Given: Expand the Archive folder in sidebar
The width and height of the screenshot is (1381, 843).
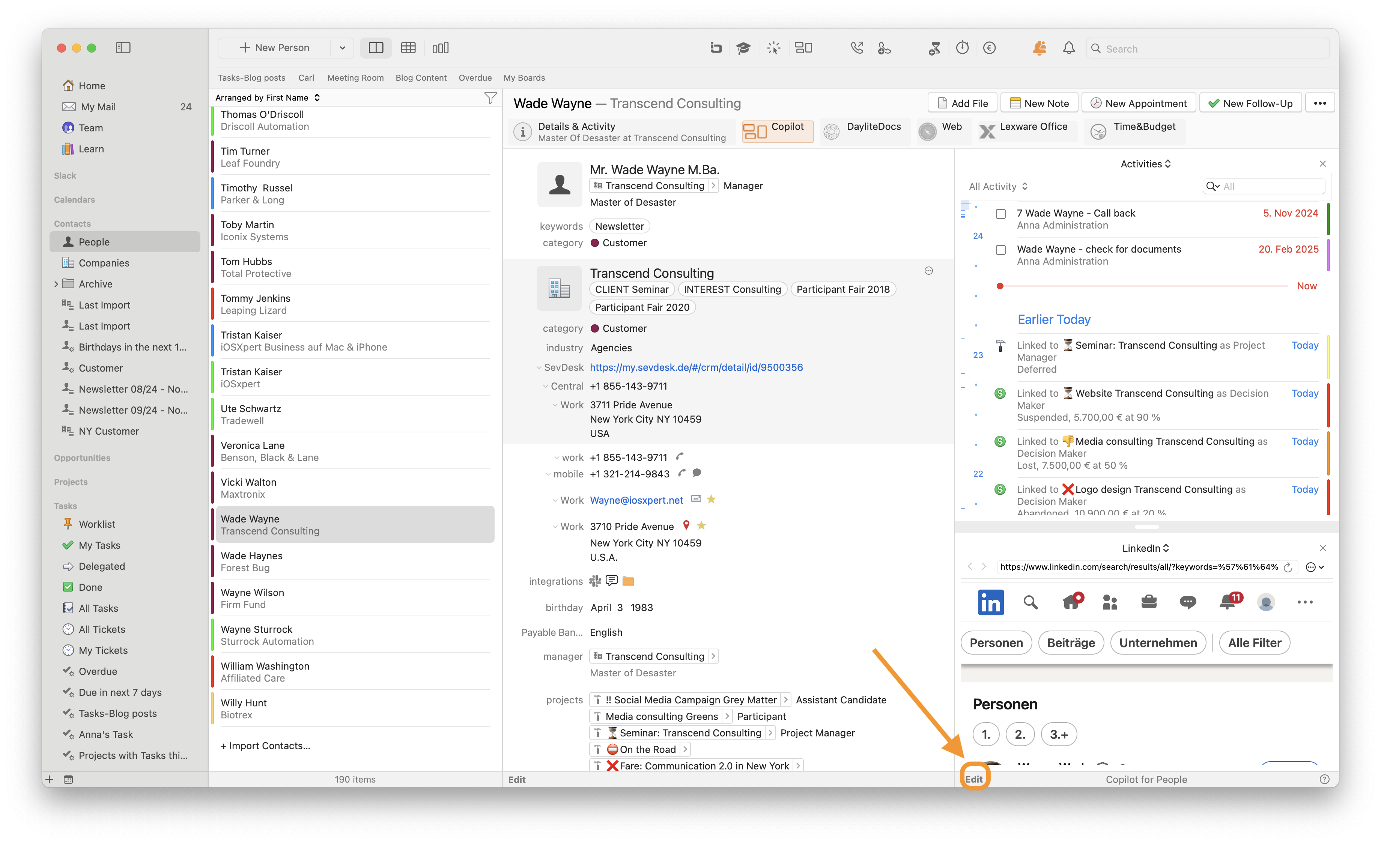Looking at the screenshot, I should (x=56, y=284).
